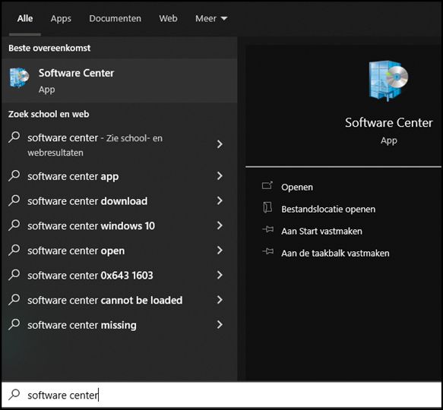This screenshot has height=410, width=443.
Task: Expand arrow for software center windows 10
Action: [220, 225]
